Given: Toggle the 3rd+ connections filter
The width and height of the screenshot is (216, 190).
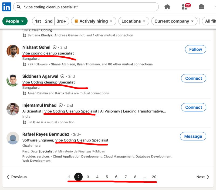Looking at the screenshot, I should [62, 21].
